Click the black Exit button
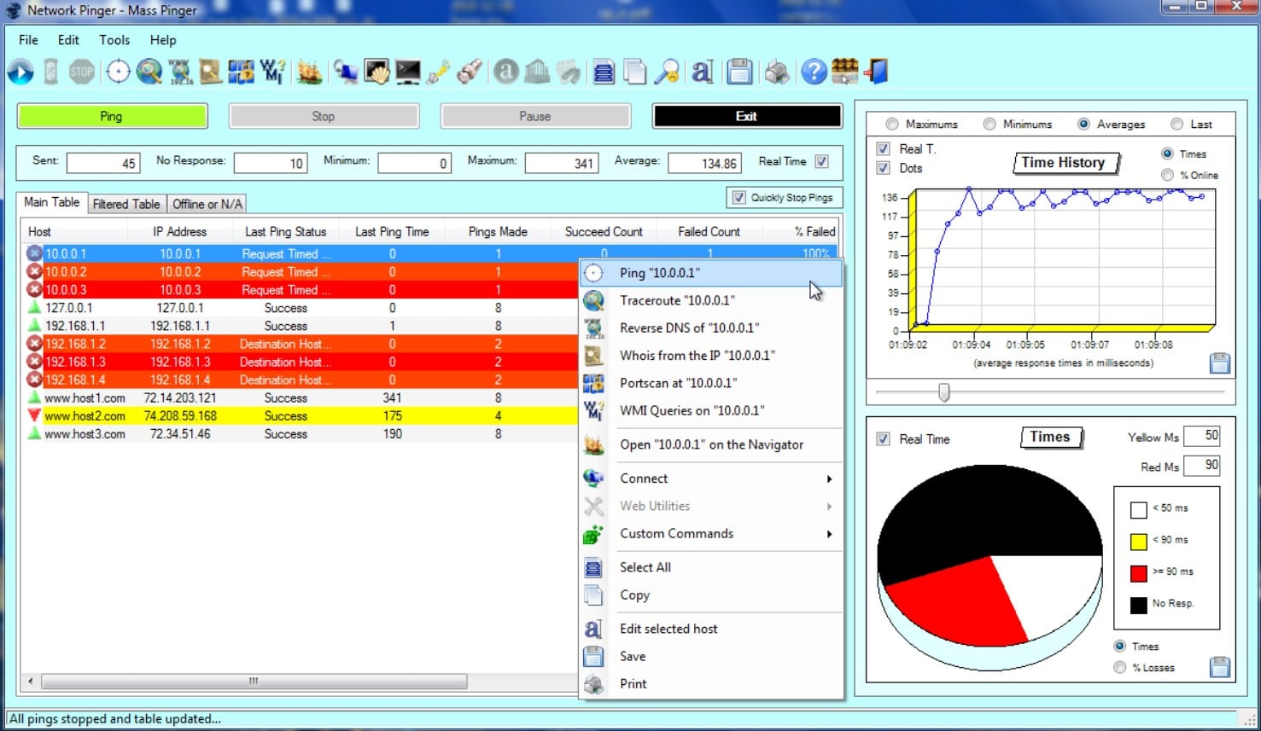1261x731 pixels. coord(747,116)
